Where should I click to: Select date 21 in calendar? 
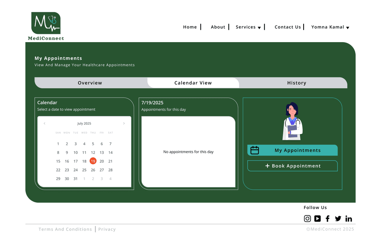[110, 161]
